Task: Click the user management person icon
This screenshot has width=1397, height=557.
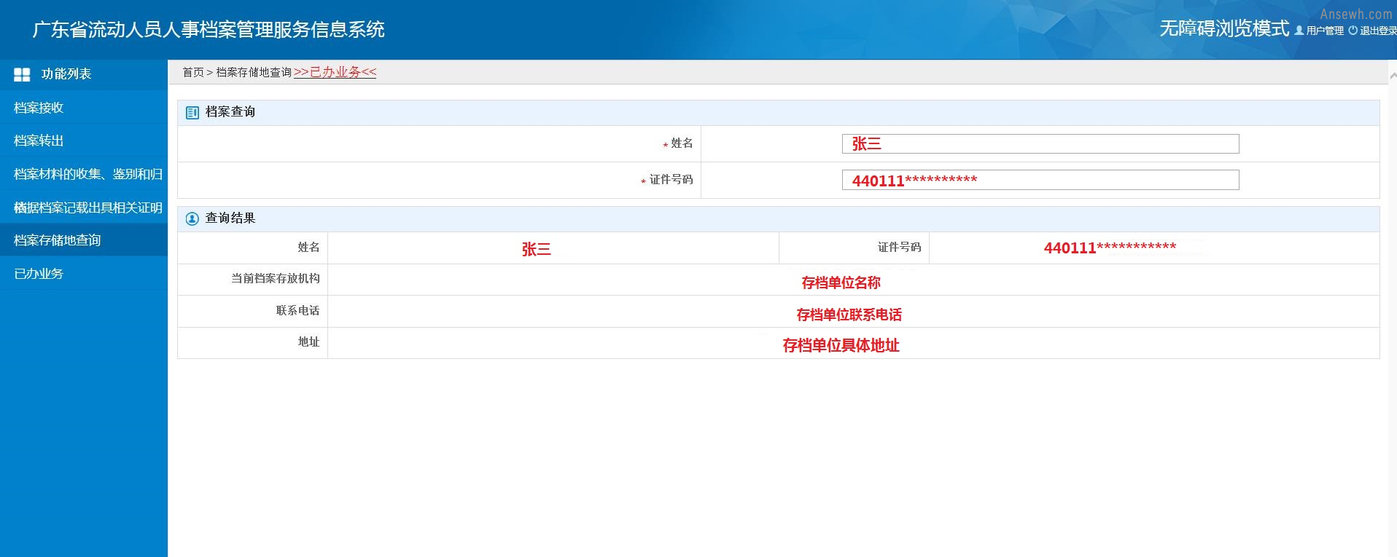Action: pyautogui.click(x=1299, y=31)
